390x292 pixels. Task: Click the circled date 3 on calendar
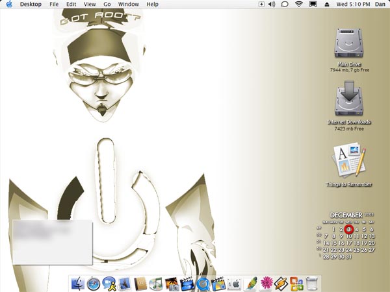pos(349,229)
